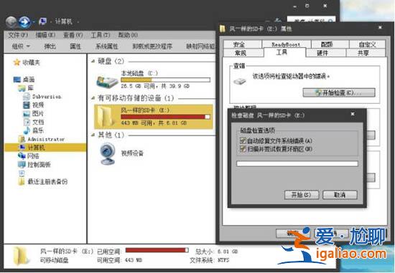The image size is (395, 273).
Task: Open Network (网络) in the sidebar
Action: (29, 156)
